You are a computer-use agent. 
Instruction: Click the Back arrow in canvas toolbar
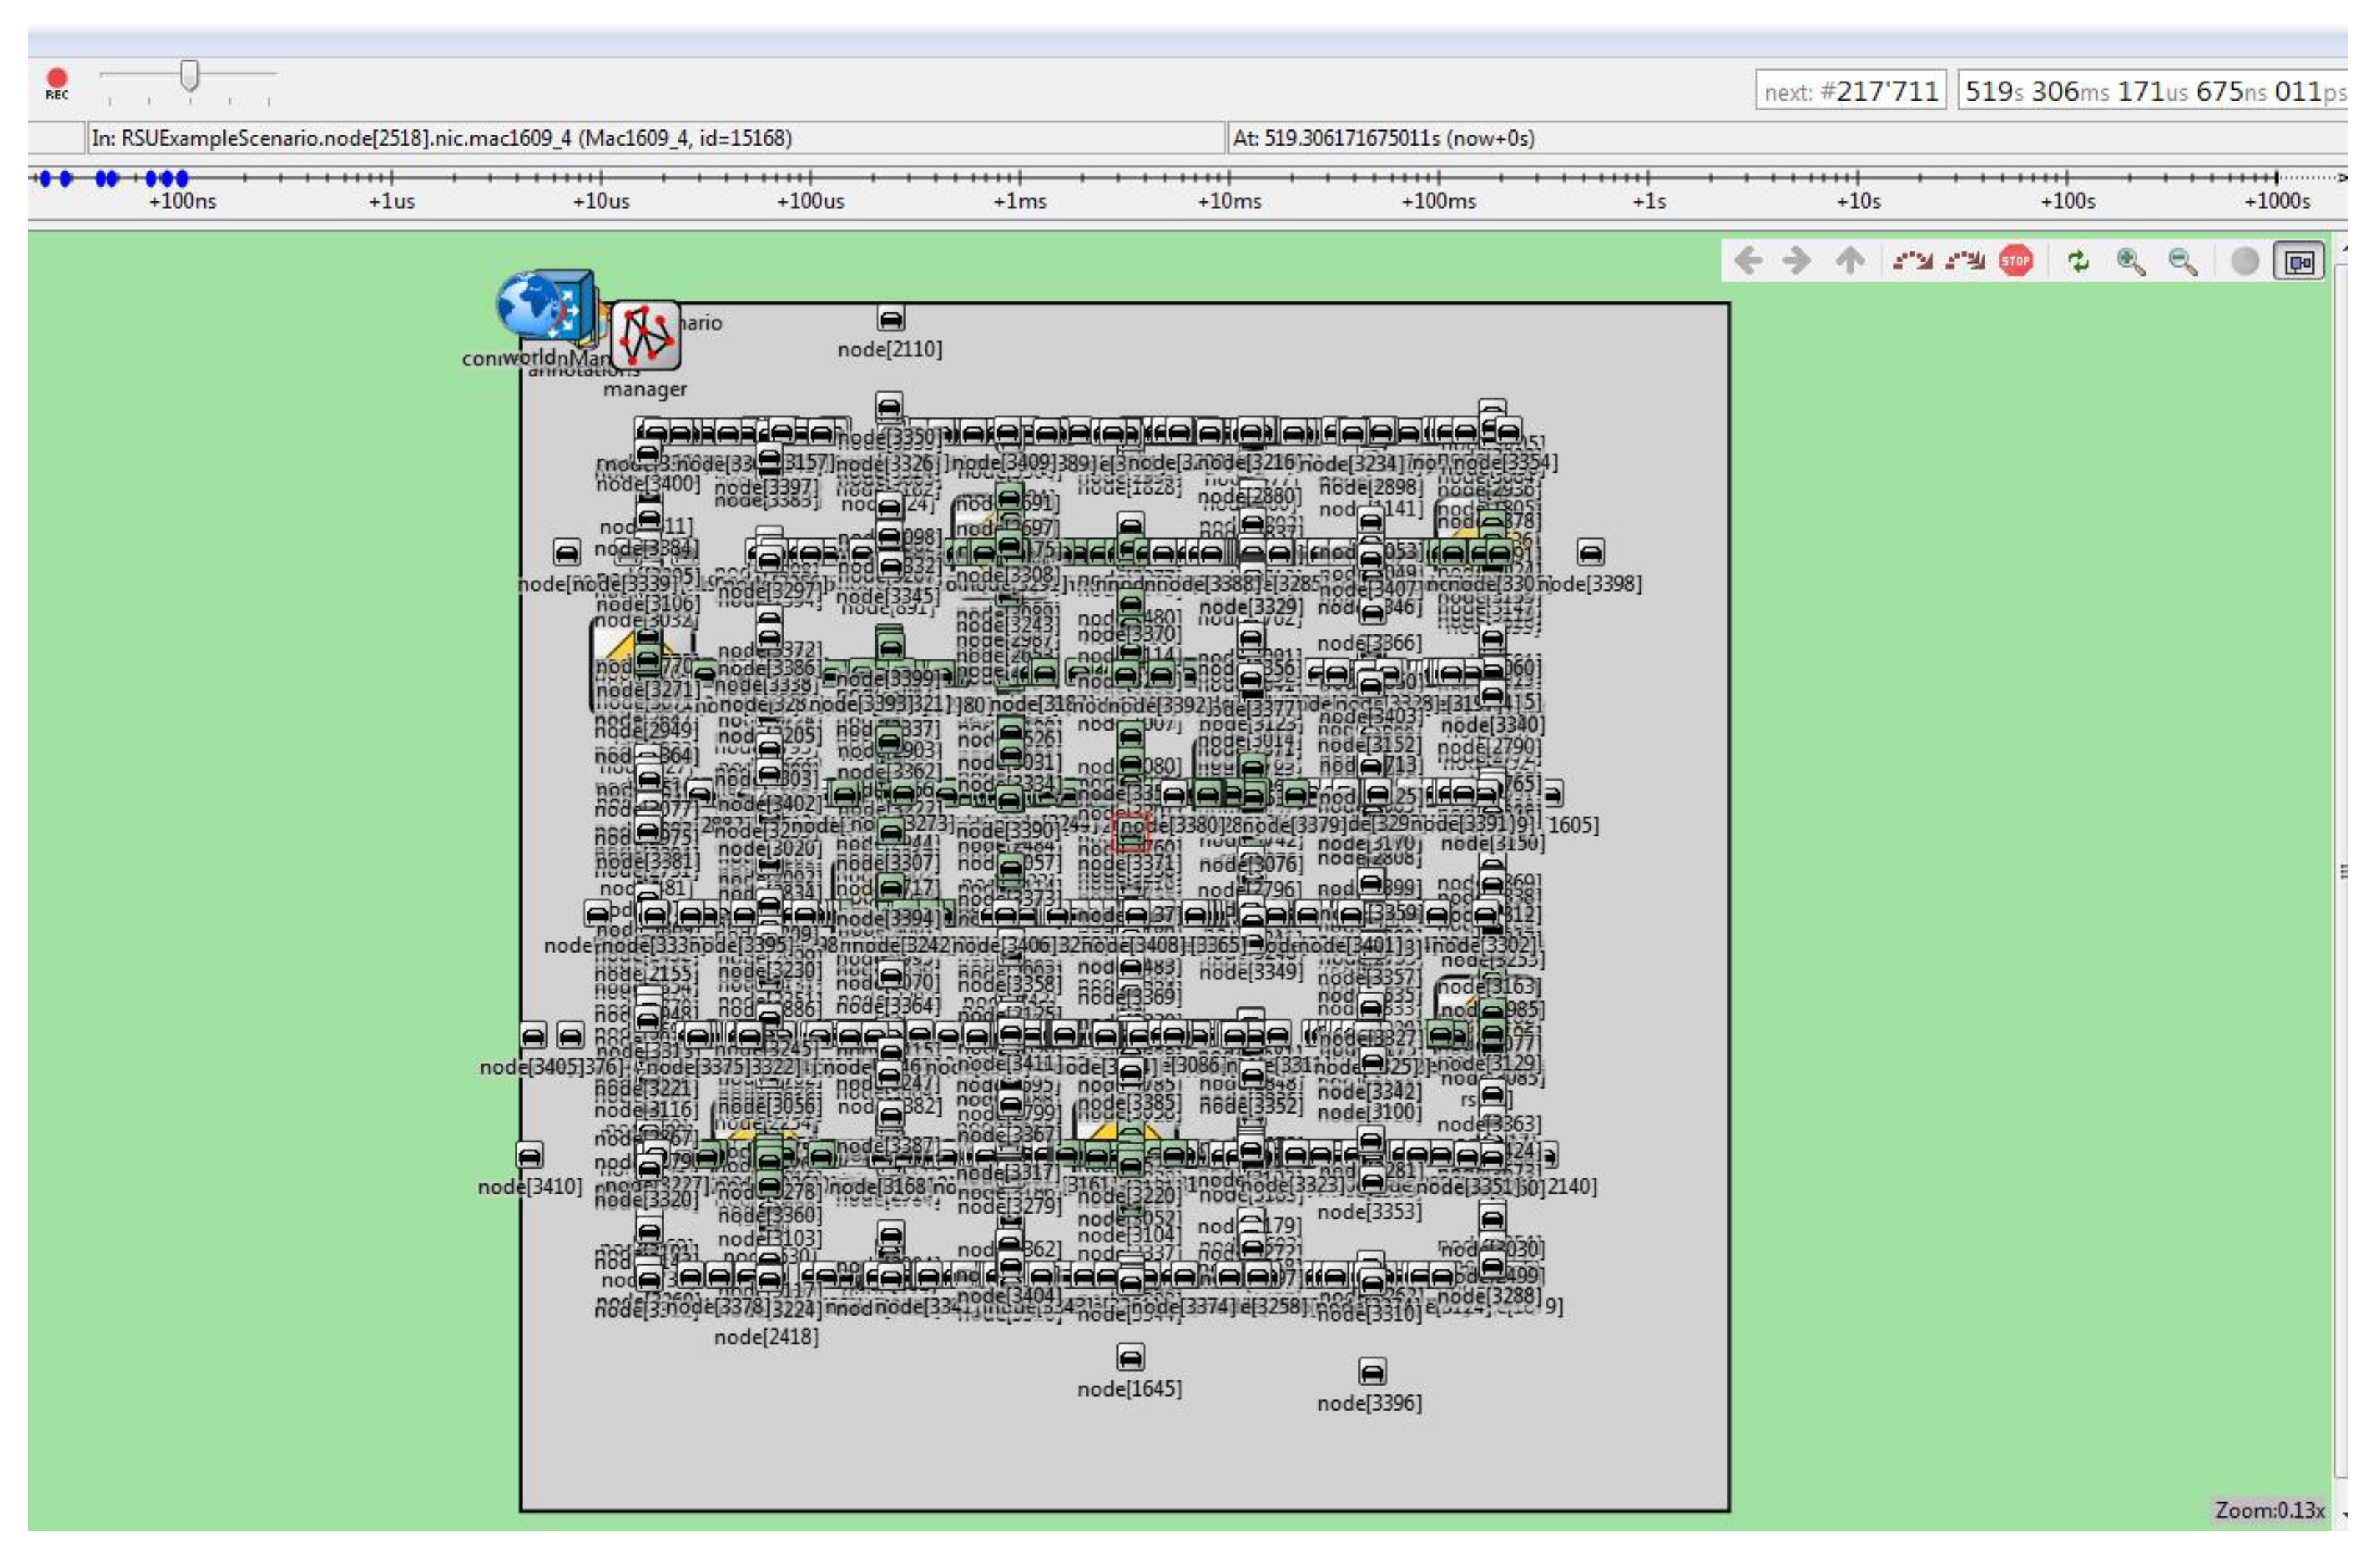pyautogui.click(x=1748, y=261)
